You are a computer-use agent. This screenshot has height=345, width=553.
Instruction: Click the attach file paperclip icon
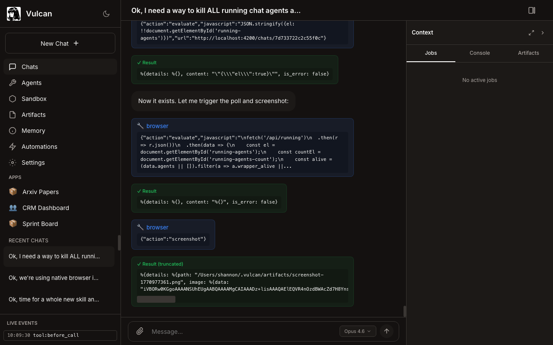(140, 331)
